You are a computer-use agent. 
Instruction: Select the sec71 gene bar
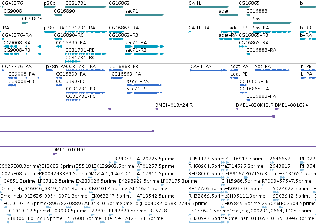click(145, 15)
